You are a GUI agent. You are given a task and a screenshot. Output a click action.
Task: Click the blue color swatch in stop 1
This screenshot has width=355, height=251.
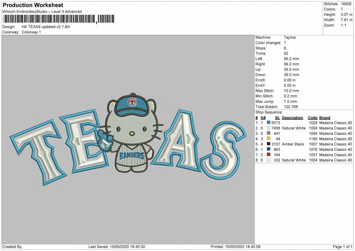269,121
